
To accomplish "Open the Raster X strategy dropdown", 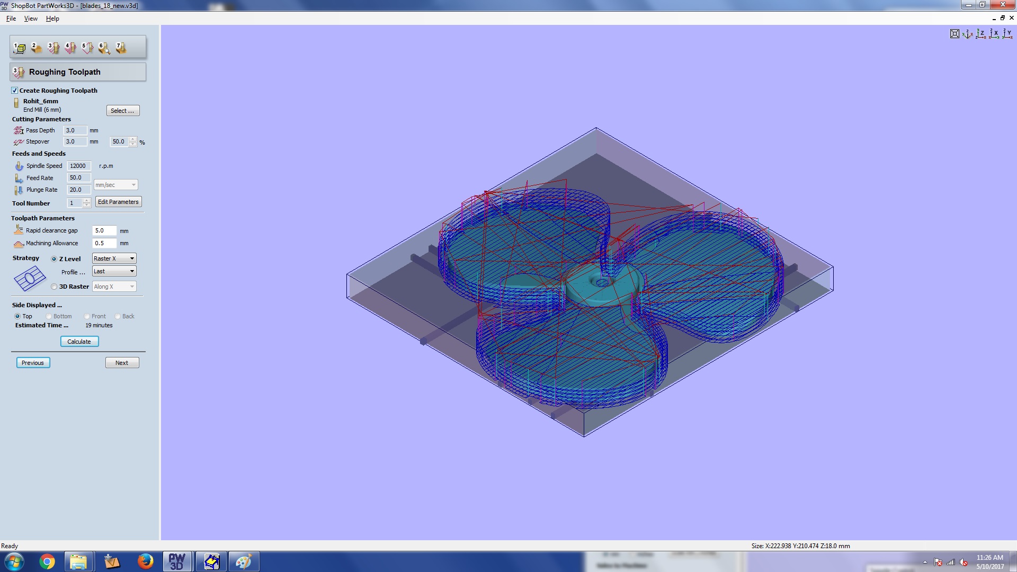I will click(114, 258).
